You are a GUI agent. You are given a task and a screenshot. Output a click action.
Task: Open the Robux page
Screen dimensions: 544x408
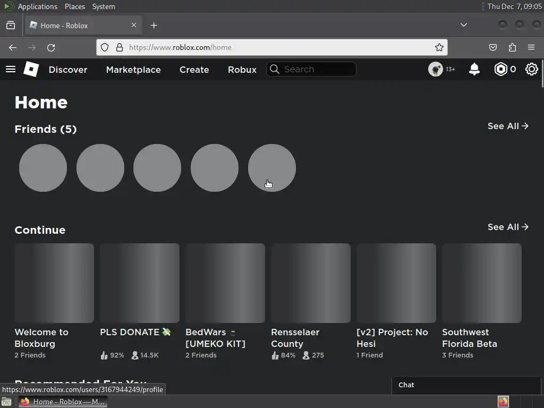pyautogui.click(x=242, y=70)
